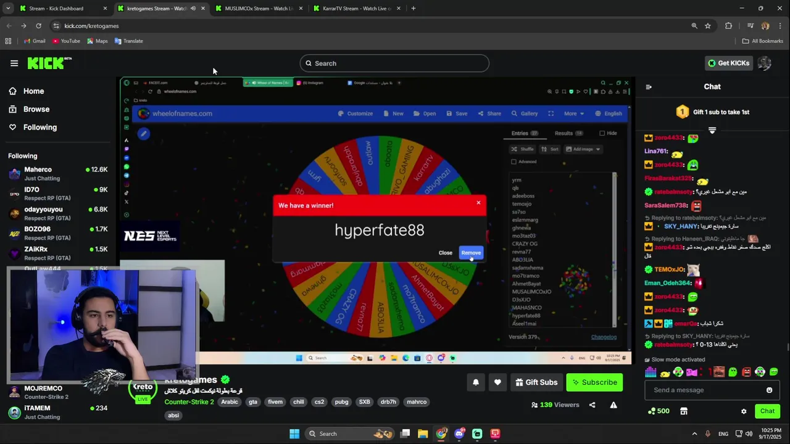This screenshot has height=444, width=790.
Task: Open Task View from taskbar
Action: [x=405, y=434]
